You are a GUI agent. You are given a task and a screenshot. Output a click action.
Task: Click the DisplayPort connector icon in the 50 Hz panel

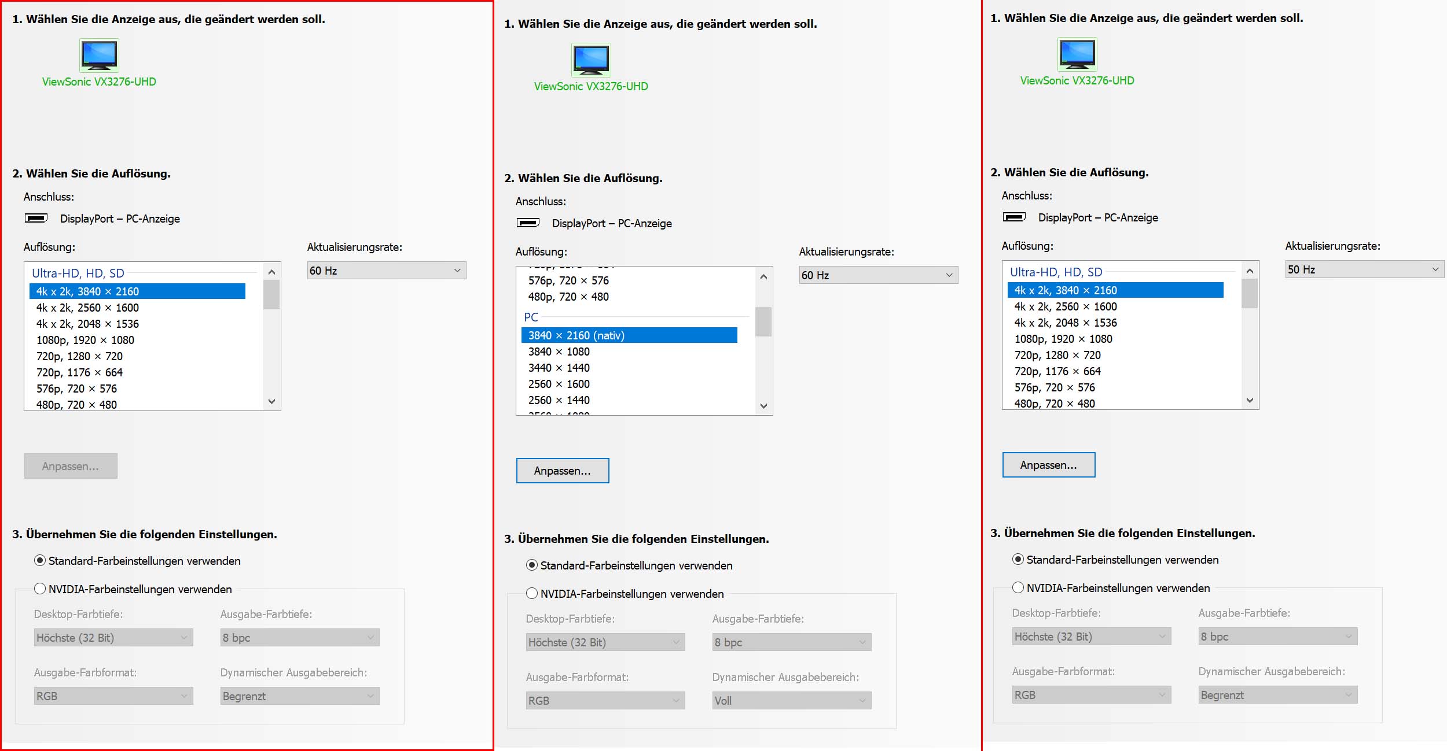click(1014, 217)
